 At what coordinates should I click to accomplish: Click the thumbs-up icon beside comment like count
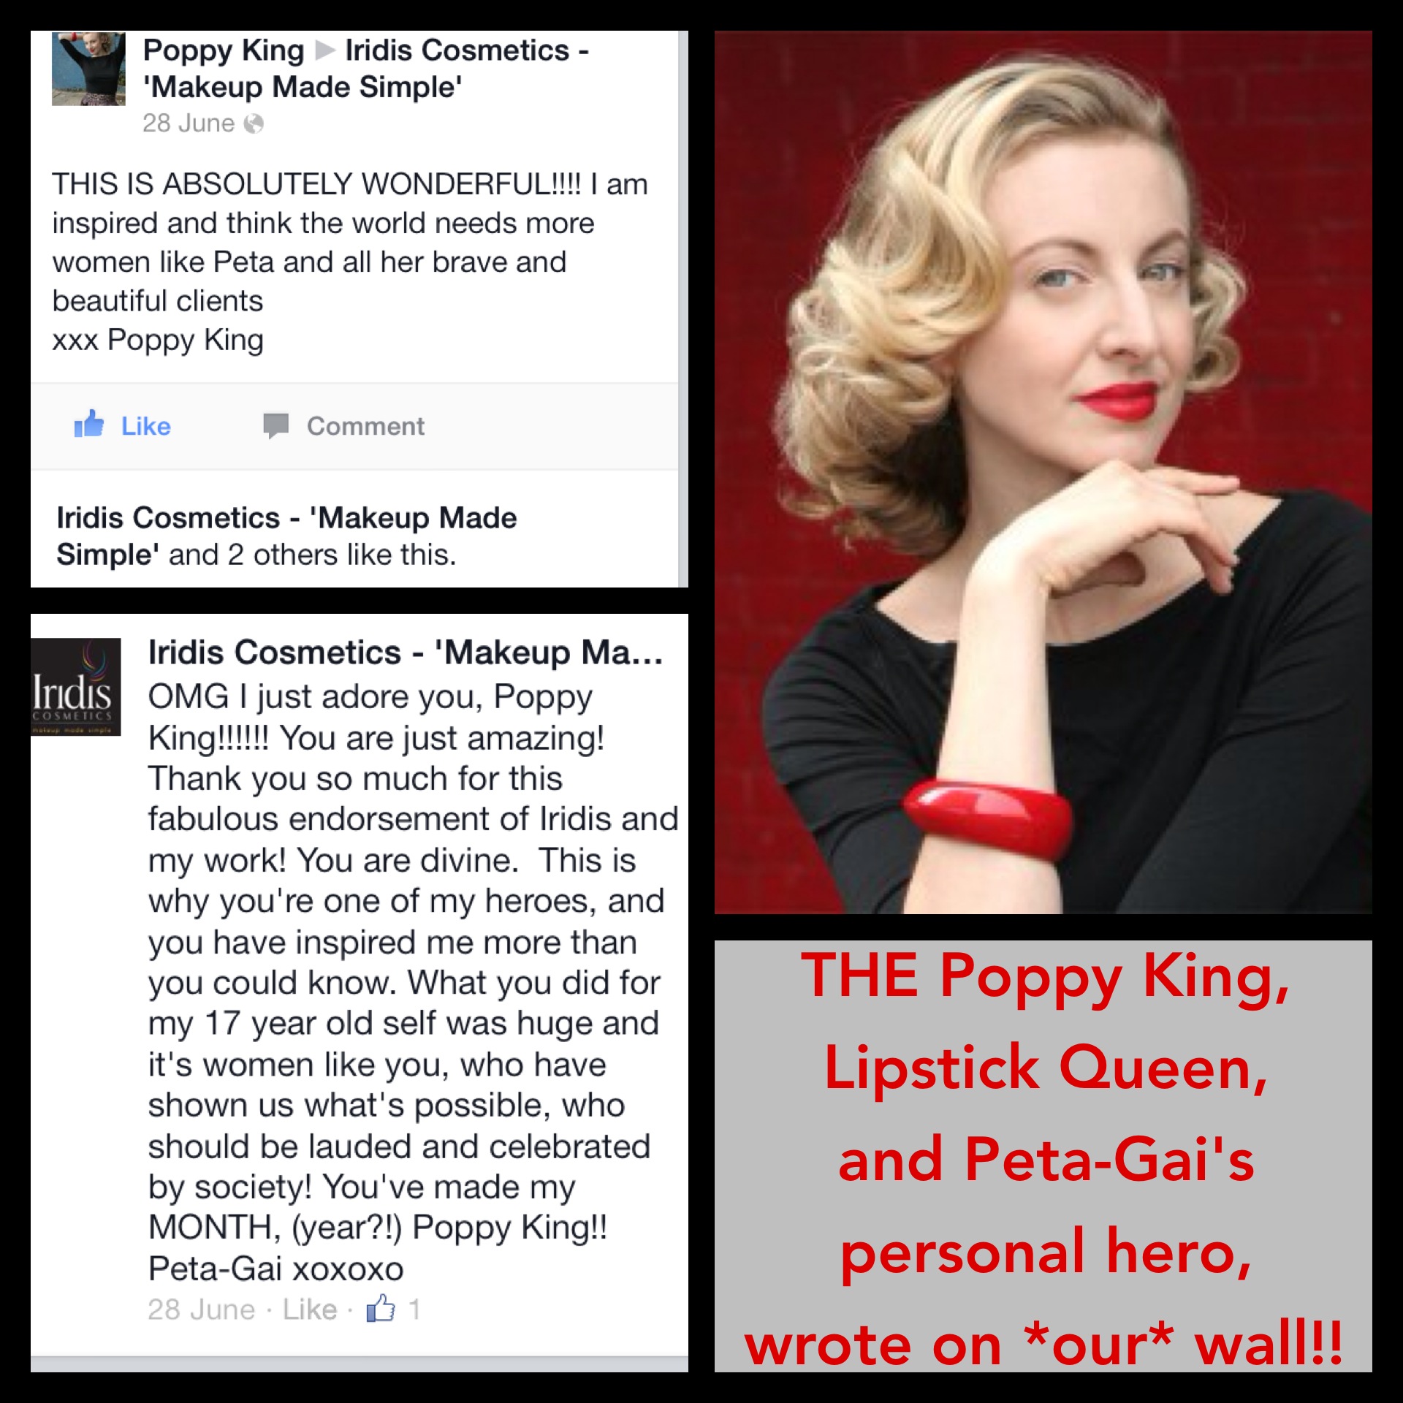pos(381,1308)
